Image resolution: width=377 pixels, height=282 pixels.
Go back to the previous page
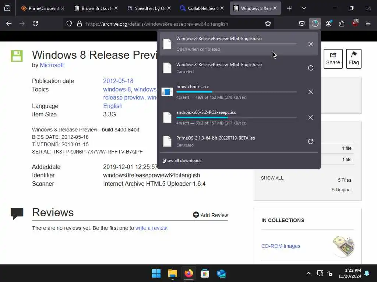9,23
